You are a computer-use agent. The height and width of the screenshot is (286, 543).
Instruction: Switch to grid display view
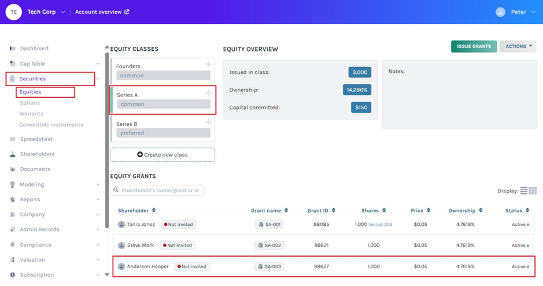533,191
